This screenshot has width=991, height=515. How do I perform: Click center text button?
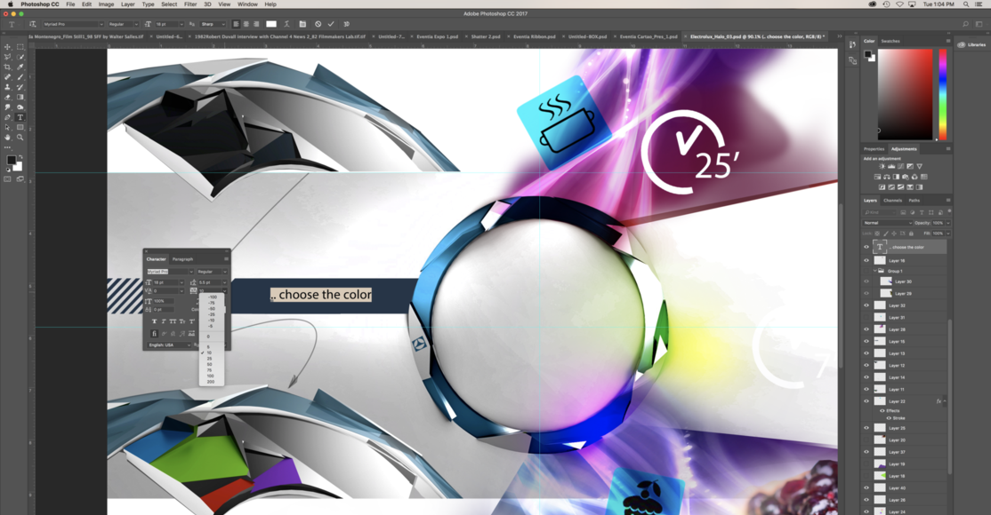(246, 24)
